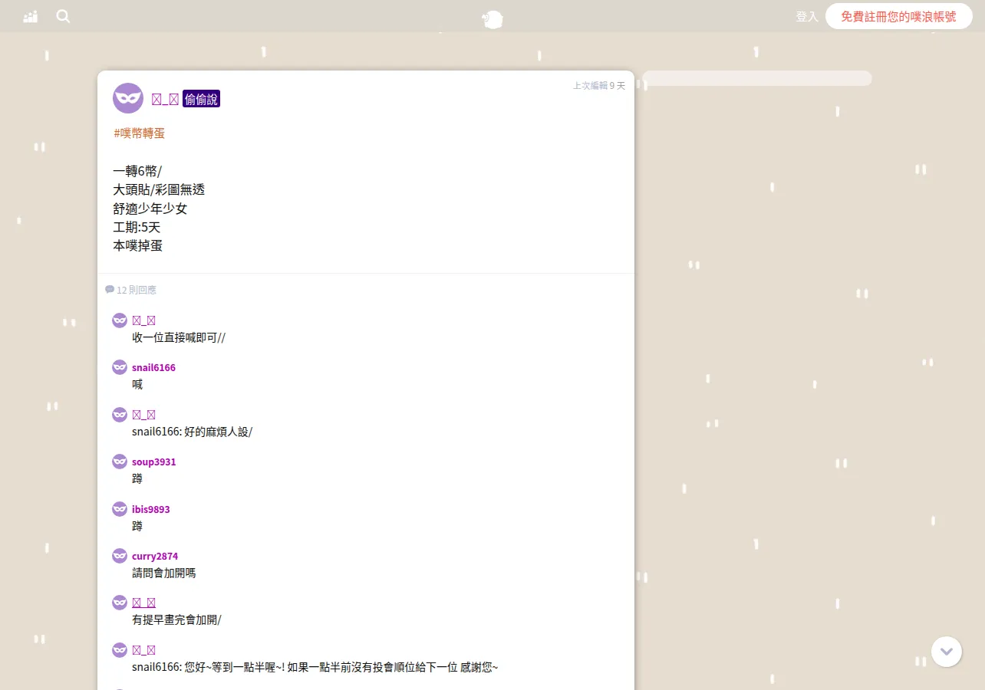Open the Plurk home castle icon
This screenshot has height=690, width=985.
point(31,16)
